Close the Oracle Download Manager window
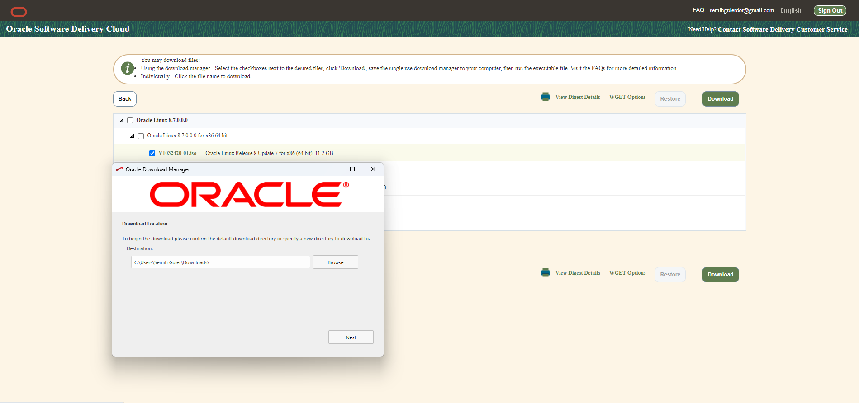This screenshot has height=403, width=859. 373,169
